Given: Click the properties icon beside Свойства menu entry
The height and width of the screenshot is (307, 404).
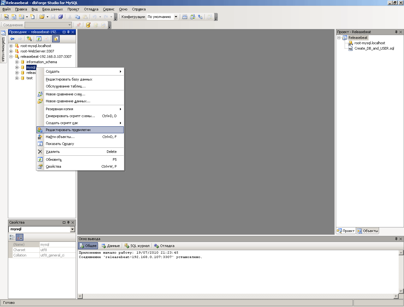Looking at the screenshot, I should pyautogui.click(x=40, y=166).
